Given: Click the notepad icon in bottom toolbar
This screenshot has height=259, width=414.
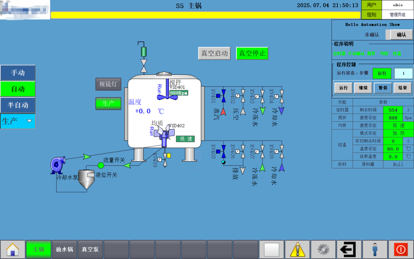Looking at the screenshot, I should [x=271, y=249].
